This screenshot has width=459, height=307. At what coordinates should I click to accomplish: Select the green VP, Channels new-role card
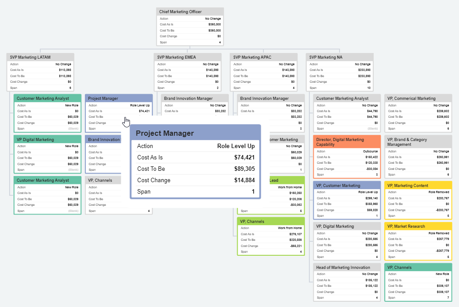click(418, 267)
